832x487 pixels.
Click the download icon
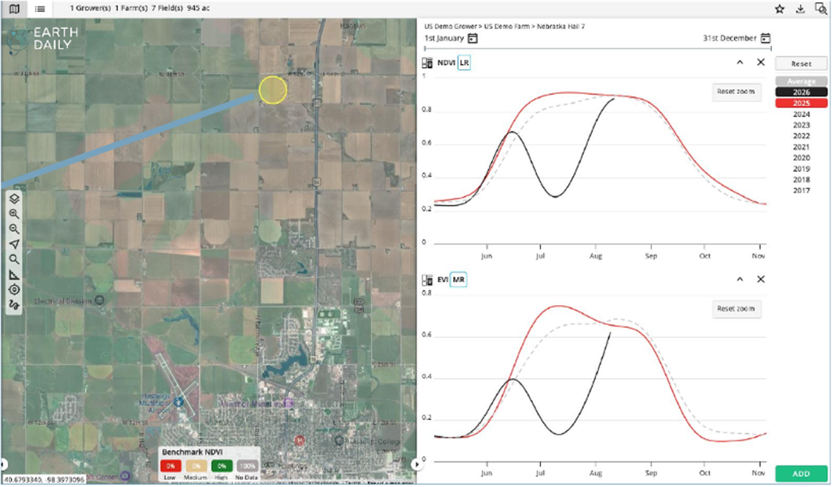(800, 9)
